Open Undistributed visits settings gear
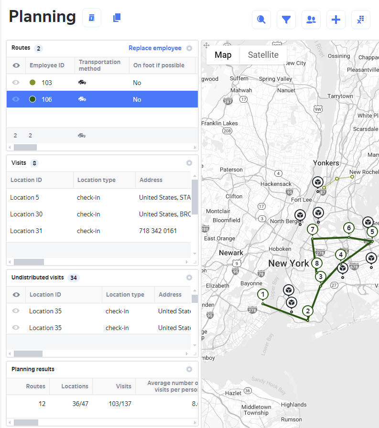The image size is (379, 428). [x=189, y=278]
